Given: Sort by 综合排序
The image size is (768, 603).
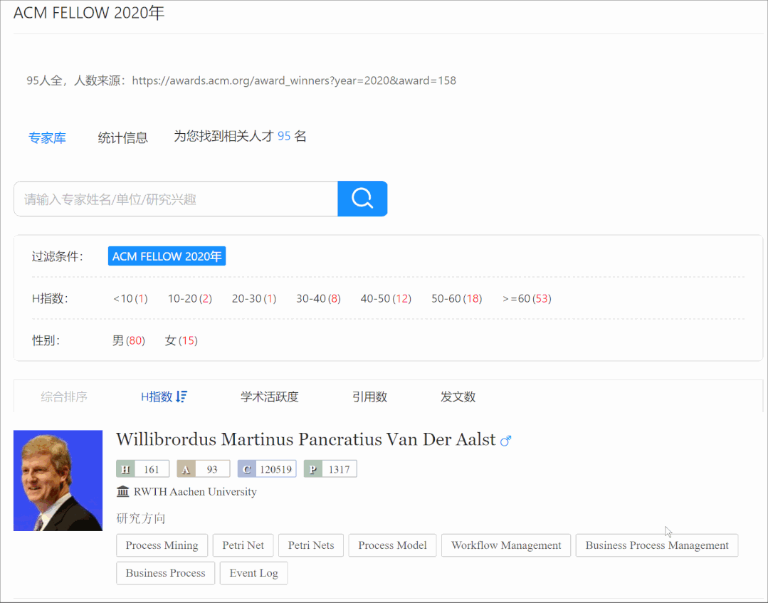Looking at the screenshot, I should [x=64, y=397].
